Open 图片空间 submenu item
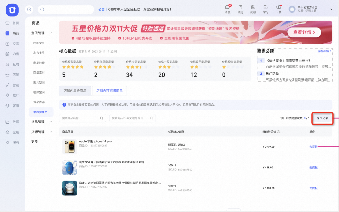339x212 pixels. 39,83
